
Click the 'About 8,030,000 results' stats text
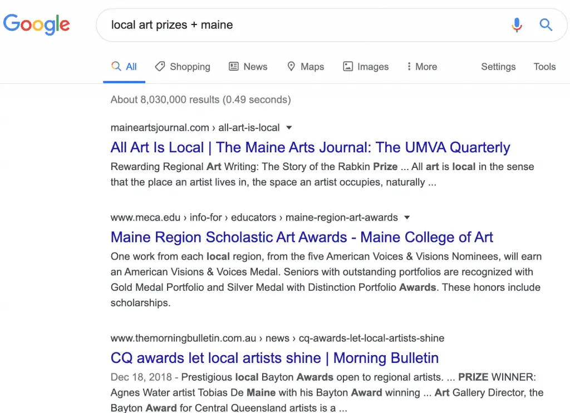pyautogui.click(x=200, y=99)
